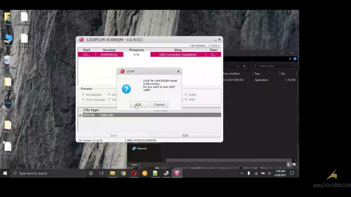The width and height of the screenshot is (351, 197).
Task: Show hidden system tray icons
Action: (242, 173)
